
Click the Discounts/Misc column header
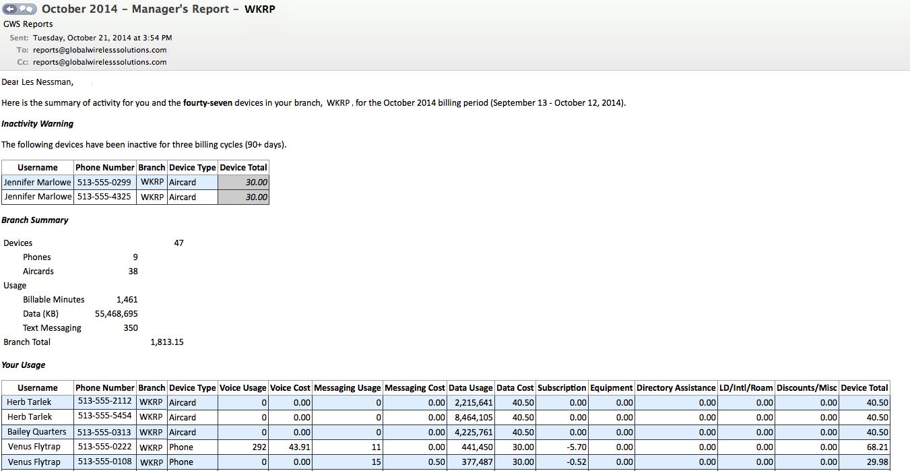[807, 388]
